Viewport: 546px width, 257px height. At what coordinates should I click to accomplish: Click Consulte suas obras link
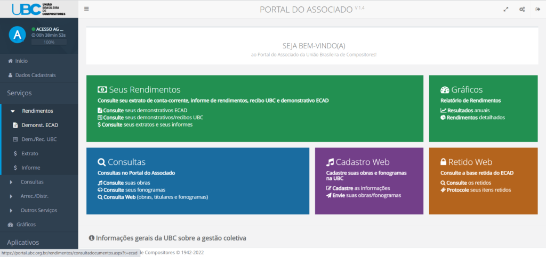pyautogui.click(x=124, y=183)
